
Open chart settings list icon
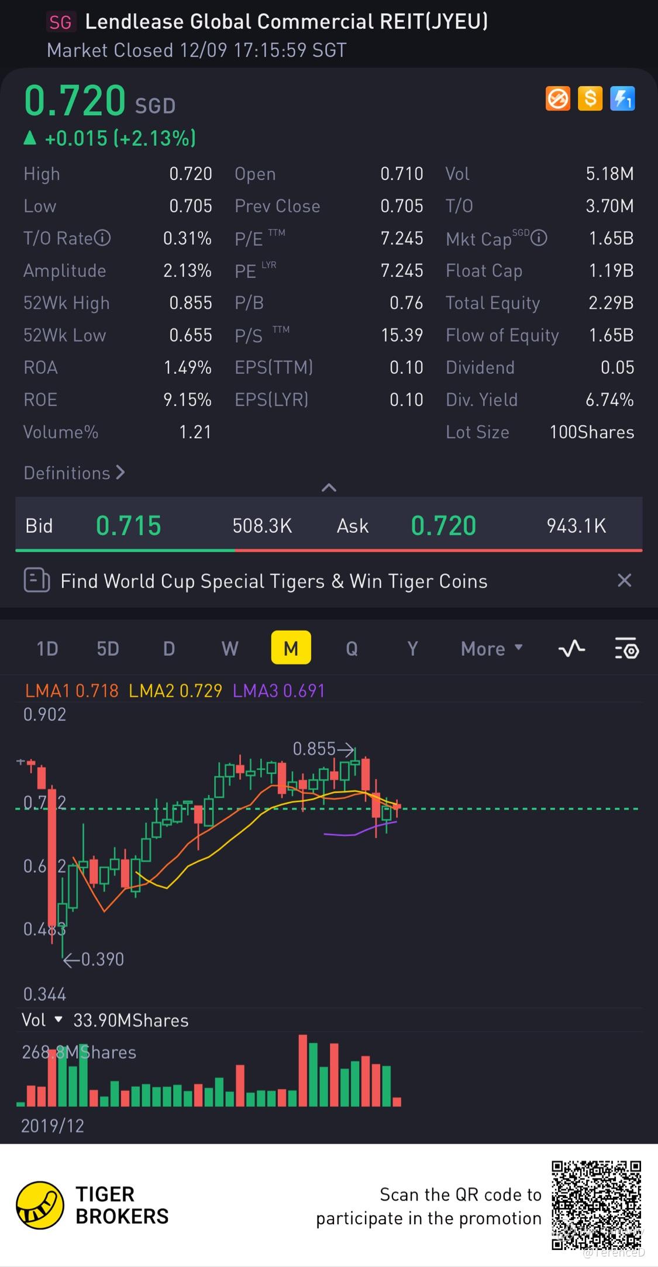(626, 648)
